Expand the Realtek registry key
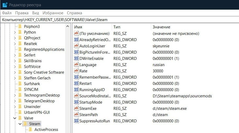 pyautogui.click(x=15, y=44)
